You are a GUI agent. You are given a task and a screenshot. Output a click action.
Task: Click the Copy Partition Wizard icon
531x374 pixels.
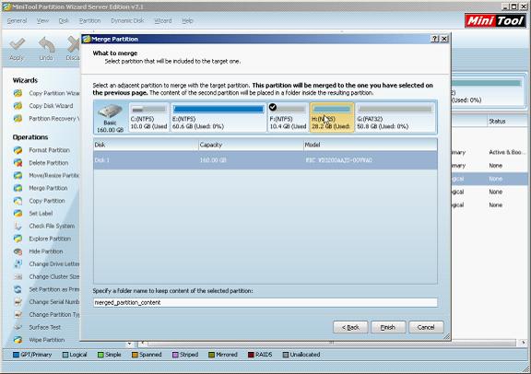tap(18, 93)
